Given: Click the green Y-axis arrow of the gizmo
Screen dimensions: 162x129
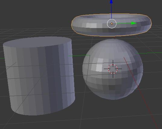Looking at the screenshot, I should [x=127, y=23].
